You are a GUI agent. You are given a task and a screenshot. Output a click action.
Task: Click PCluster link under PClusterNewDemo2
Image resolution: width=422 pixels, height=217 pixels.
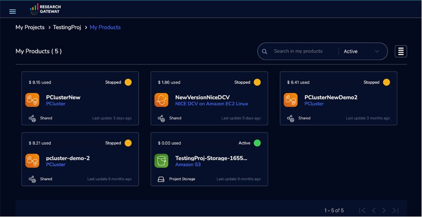(x=314, y=104)
